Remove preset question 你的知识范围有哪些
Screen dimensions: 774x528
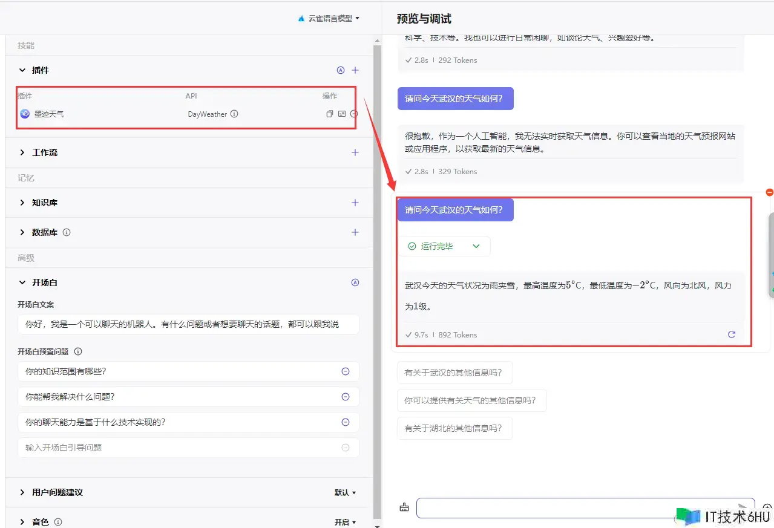coord(346,371)
